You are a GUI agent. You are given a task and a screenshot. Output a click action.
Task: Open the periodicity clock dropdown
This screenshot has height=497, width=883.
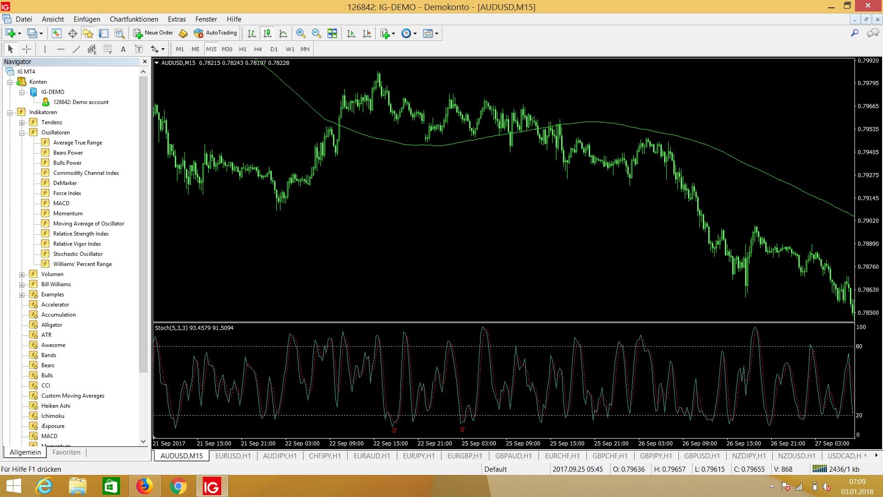(415, 33)
